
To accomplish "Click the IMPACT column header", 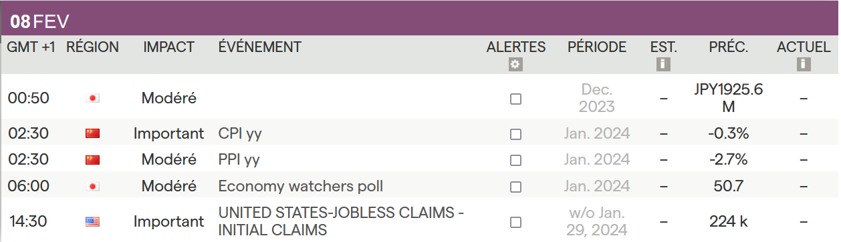I will point(168,47).
